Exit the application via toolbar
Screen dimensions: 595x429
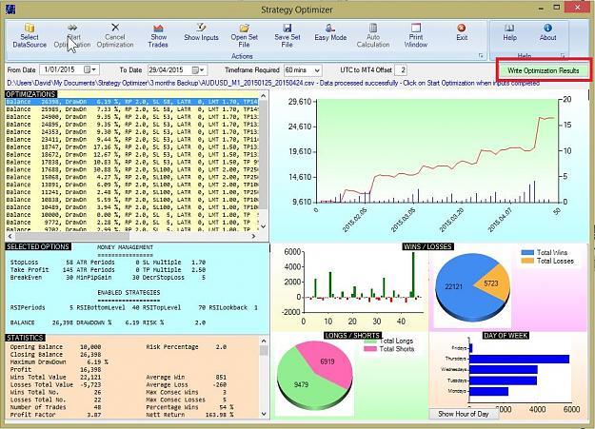[462, 32]
